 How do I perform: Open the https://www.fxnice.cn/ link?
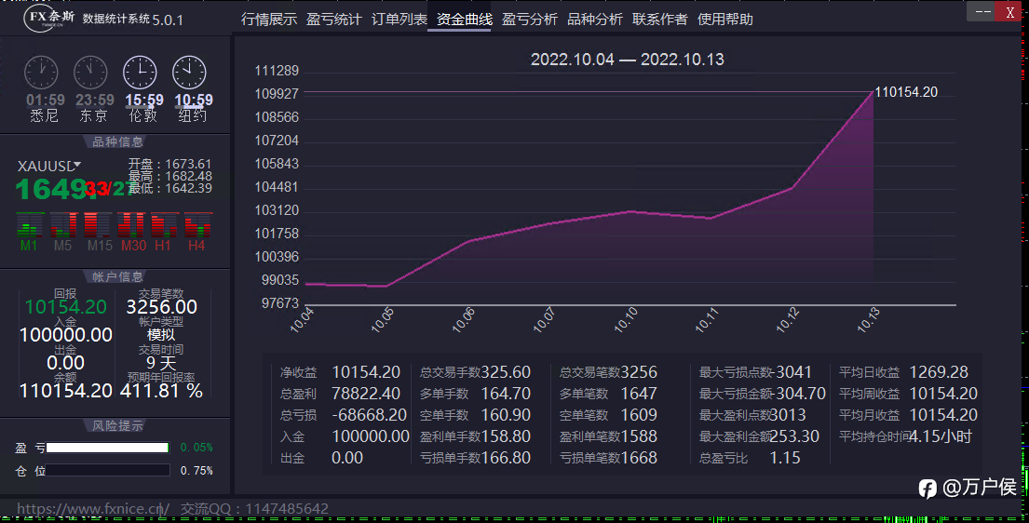pos(92,508)
